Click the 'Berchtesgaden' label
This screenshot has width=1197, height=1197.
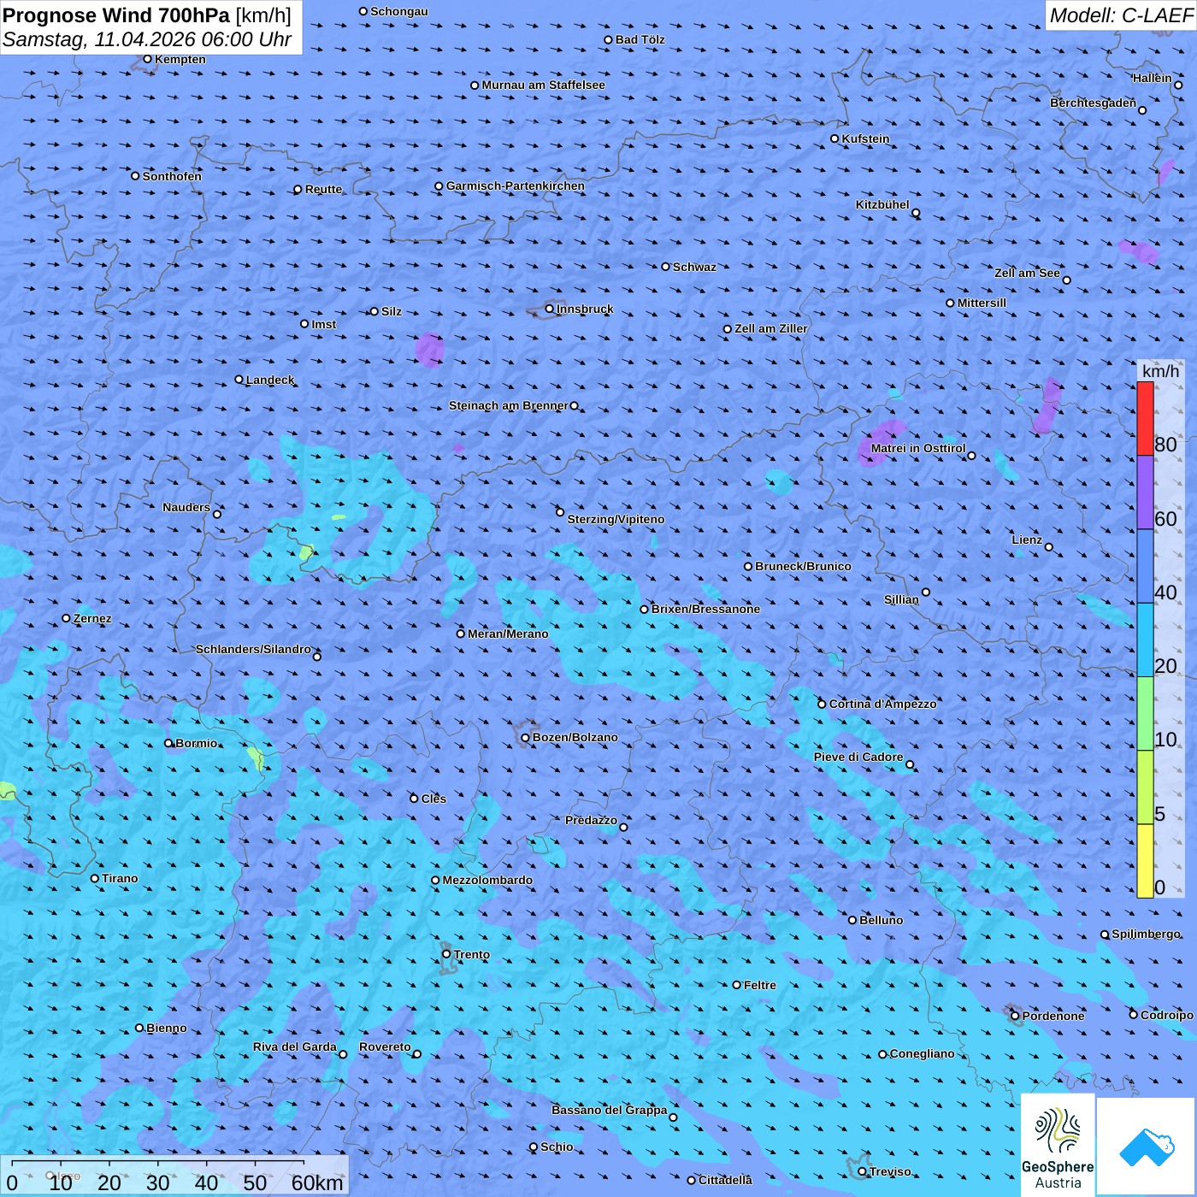tap(1094, 103)
